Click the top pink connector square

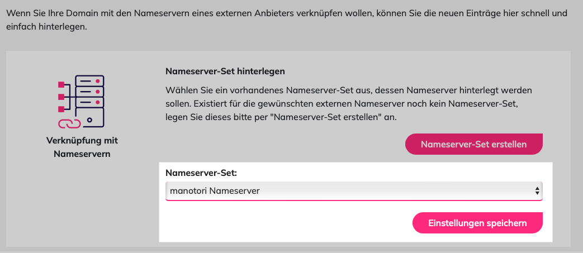click(x=61, y=85)
